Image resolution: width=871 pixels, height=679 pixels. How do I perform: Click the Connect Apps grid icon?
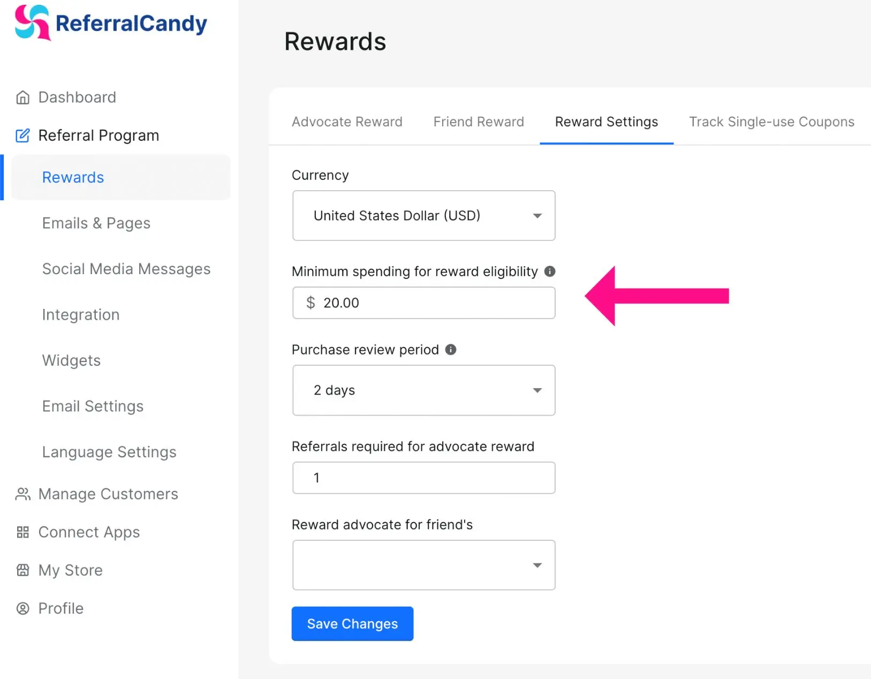[22, 532]
